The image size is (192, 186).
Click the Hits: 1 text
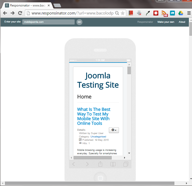pyautogui.click(x=86, y=143)
